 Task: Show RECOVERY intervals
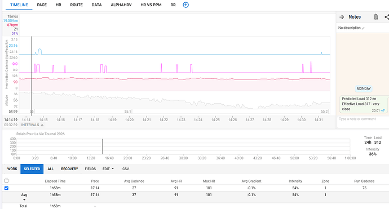tap(69, 169)
